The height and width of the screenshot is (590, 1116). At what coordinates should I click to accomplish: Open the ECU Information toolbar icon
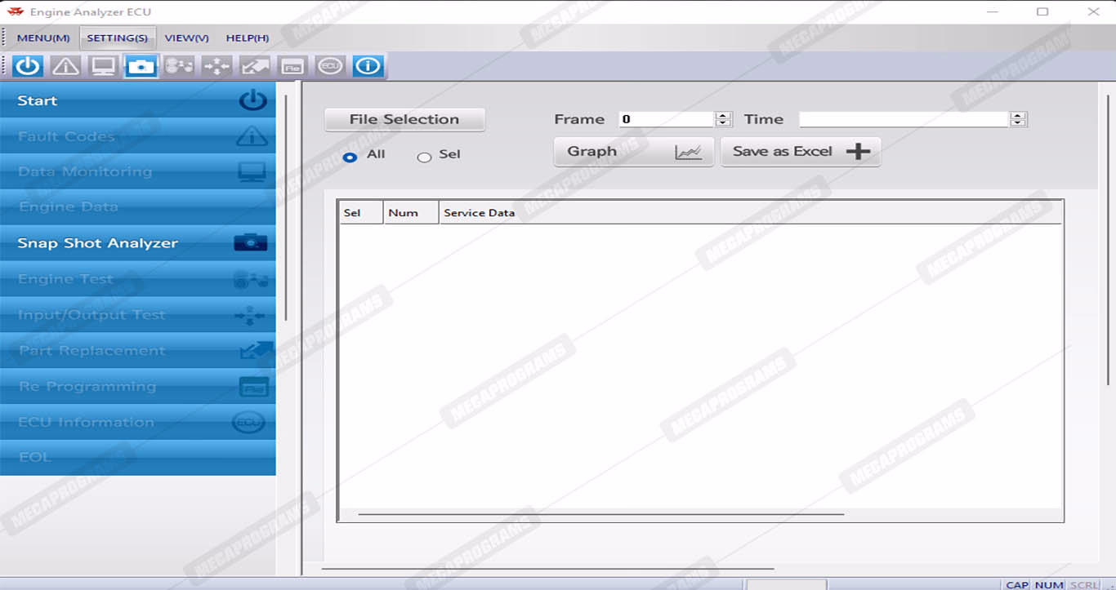(330, 66)
